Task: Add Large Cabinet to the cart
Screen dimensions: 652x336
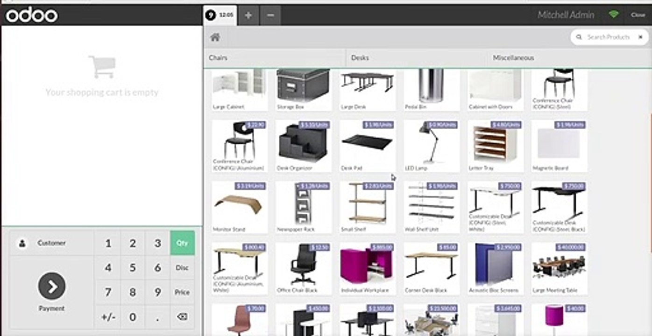Action: pyautogui.click(x=240, y=90)
